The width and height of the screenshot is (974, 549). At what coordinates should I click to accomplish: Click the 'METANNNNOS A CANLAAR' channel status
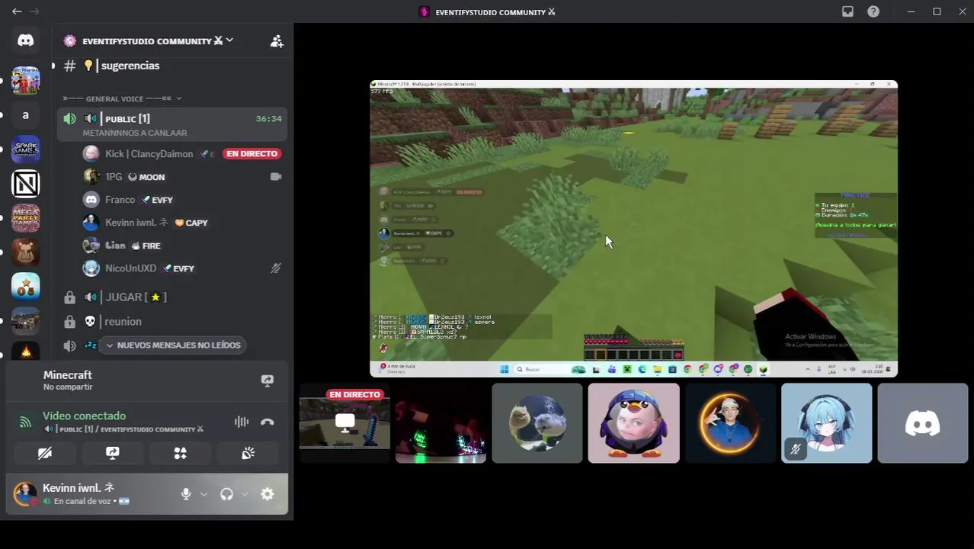[135, 133]
